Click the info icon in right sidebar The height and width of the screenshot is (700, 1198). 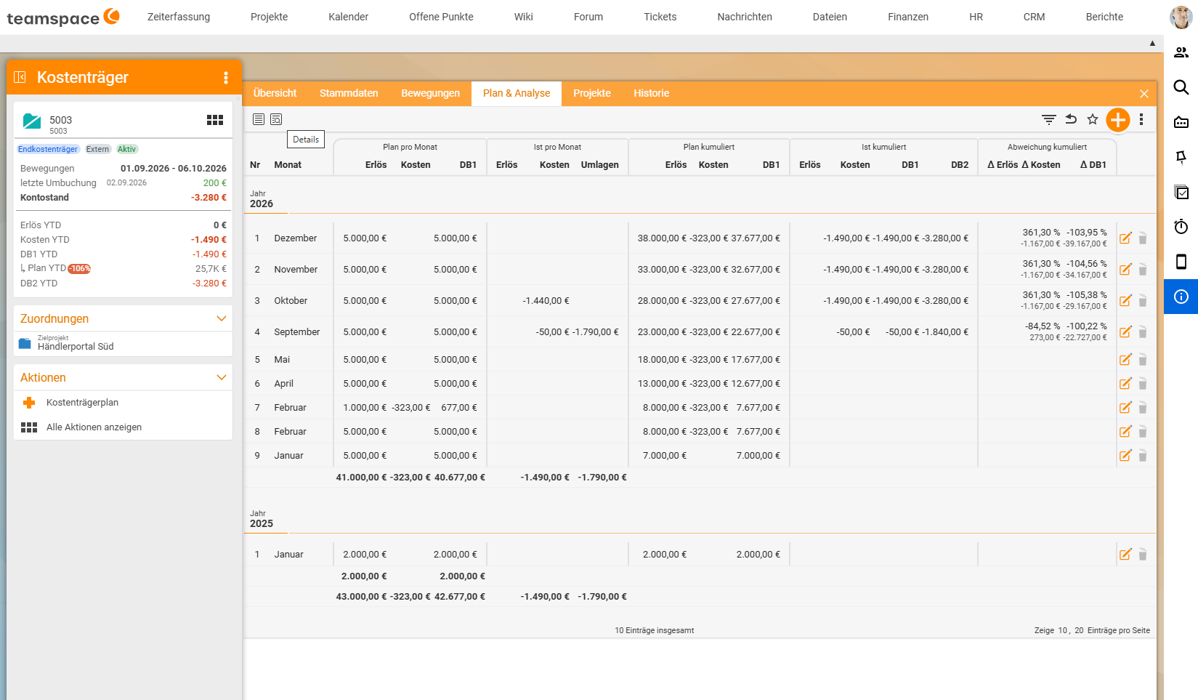tap(1181, 297)
